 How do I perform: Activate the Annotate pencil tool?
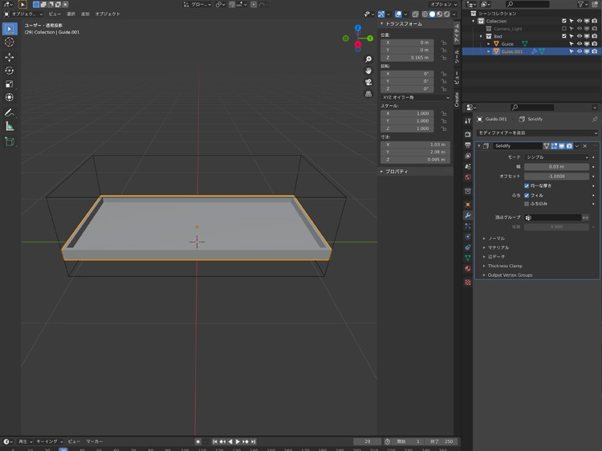(10, 112)
